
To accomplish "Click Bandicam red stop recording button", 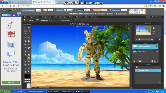I will pos(87,92).
